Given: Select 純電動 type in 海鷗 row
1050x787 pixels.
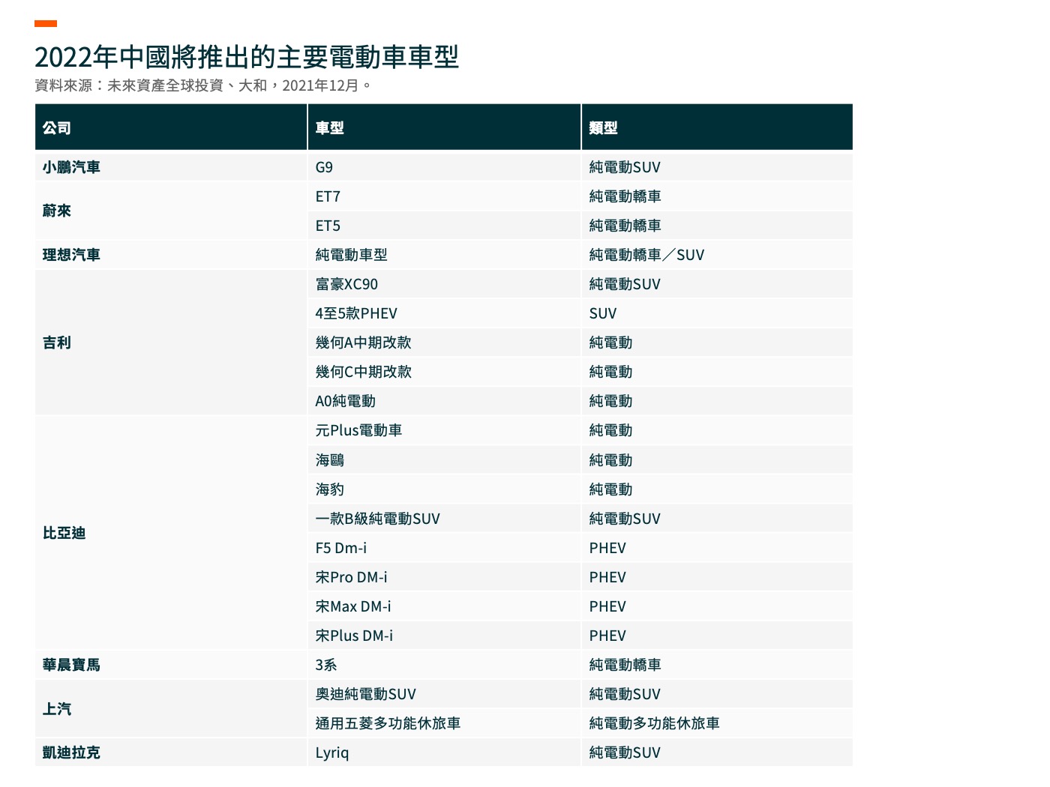Looking at the screenshot, I should pyautogui.click(x=717, y=460).
